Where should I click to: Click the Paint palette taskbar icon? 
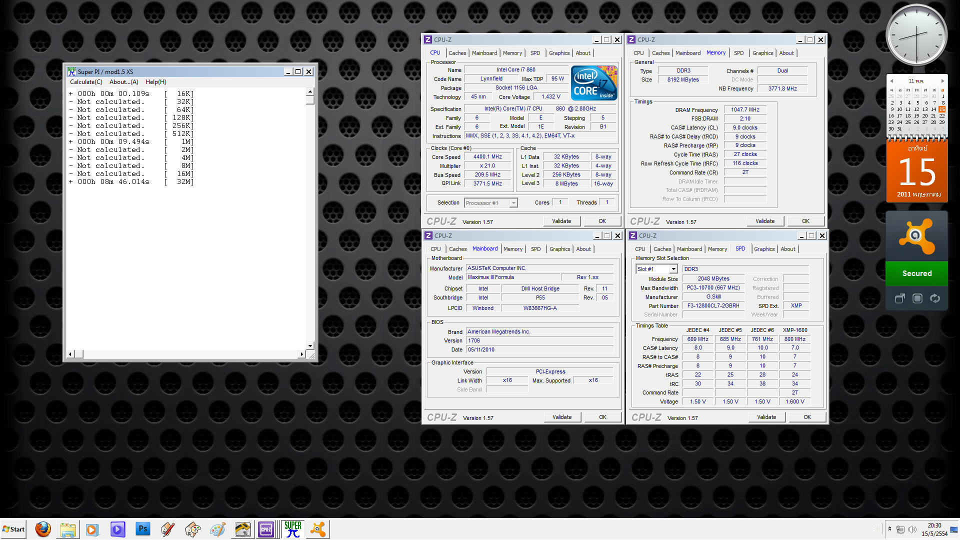click(218, 529)
